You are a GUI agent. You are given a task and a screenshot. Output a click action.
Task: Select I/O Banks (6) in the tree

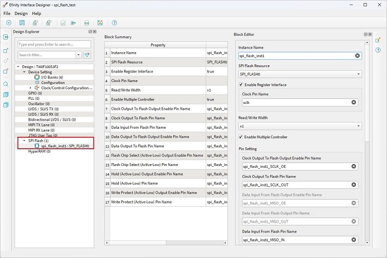[52, 77]
